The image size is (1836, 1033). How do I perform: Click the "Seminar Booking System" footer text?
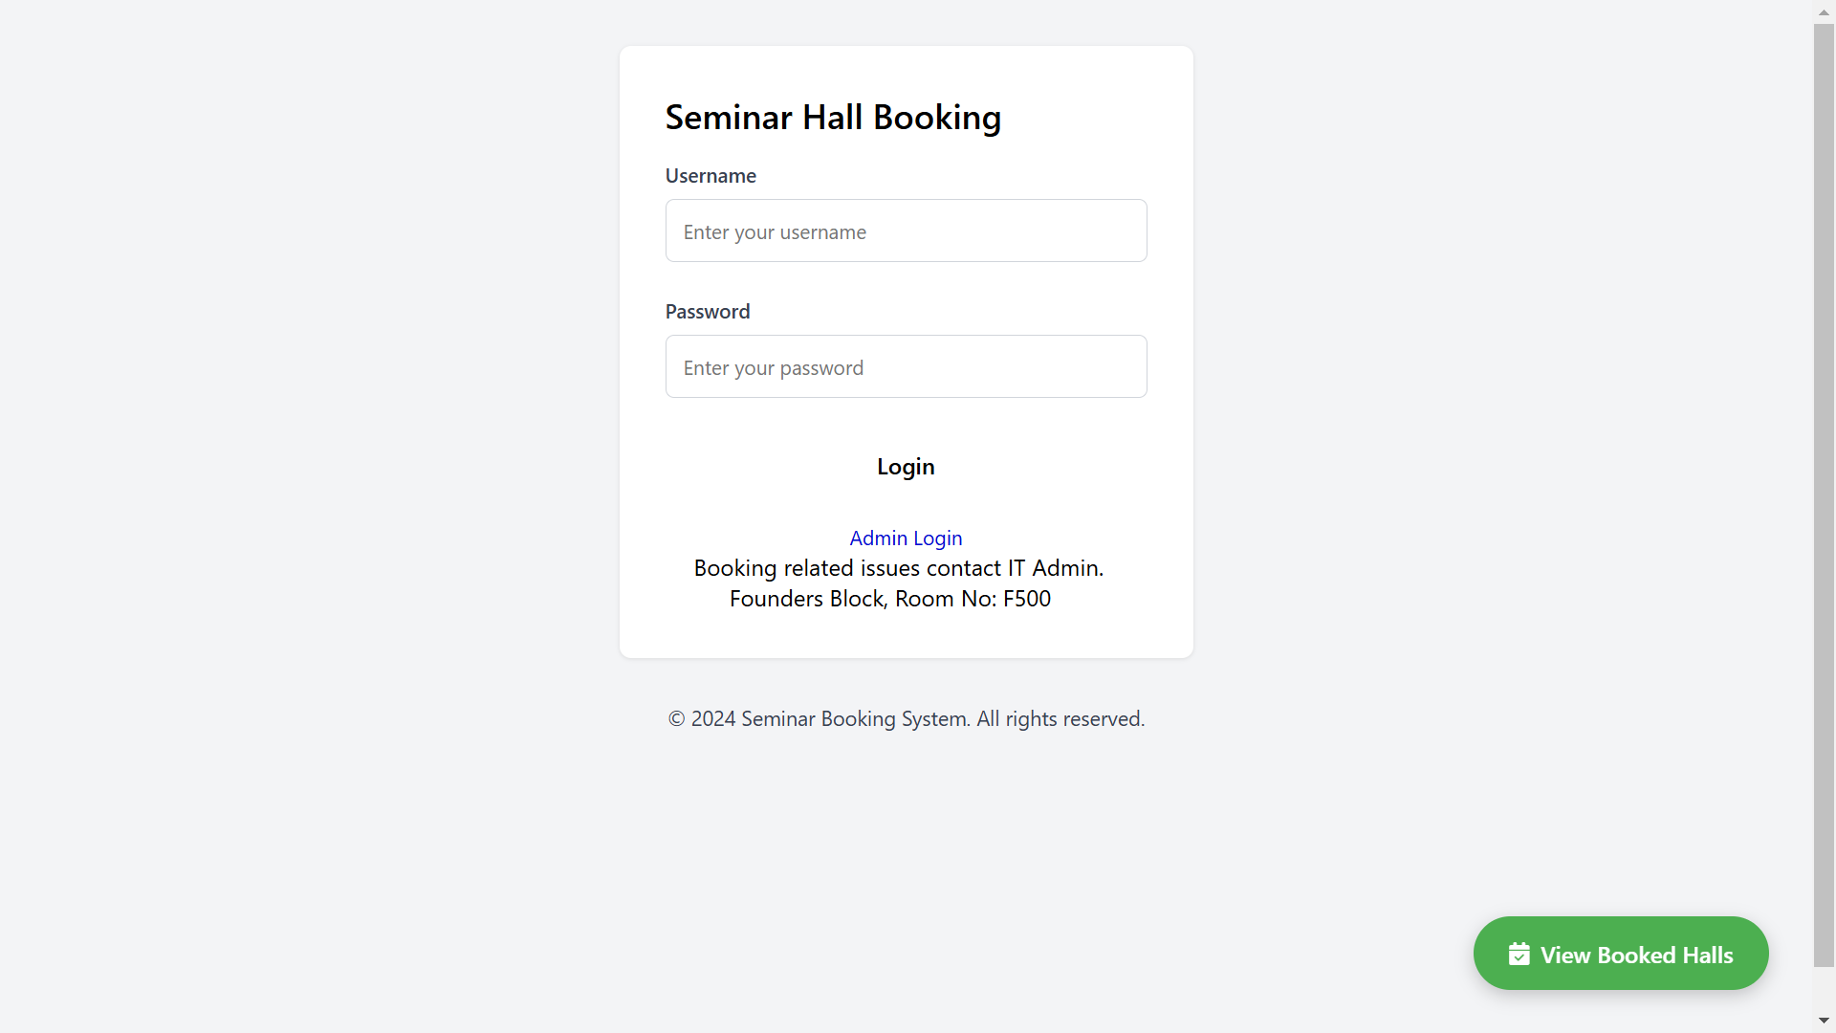pos(855,719)
